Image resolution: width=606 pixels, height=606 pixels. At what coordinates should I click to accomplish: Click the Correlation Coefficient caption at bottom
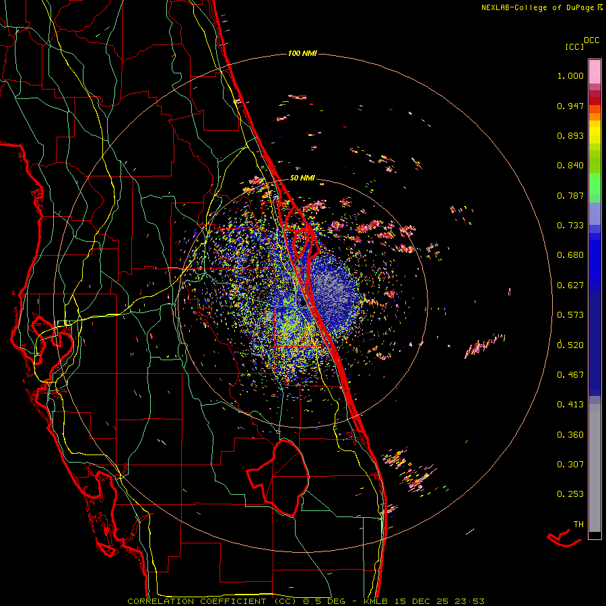tap(306, 601)
